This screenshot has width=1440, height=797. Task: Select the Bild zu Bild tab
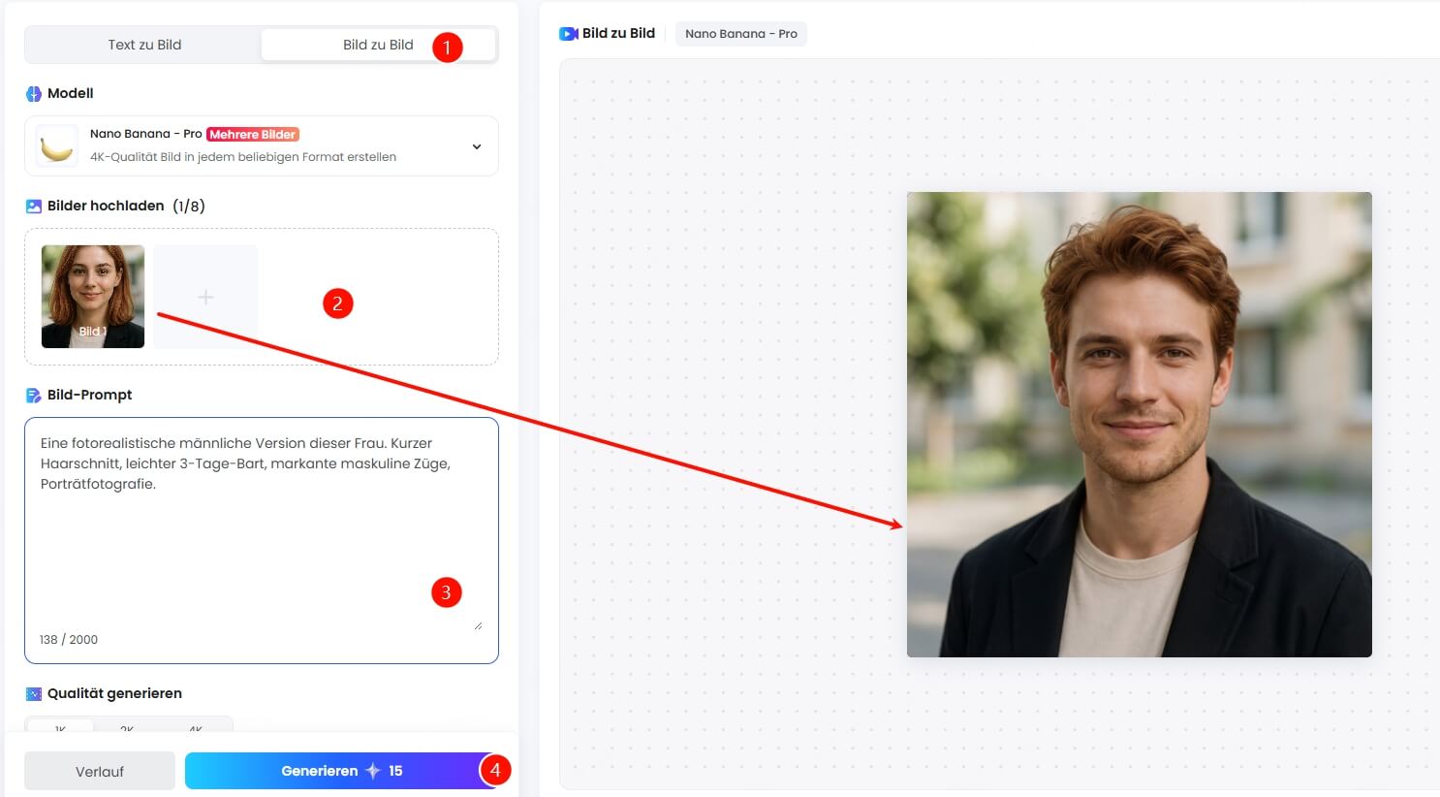point(376,44)
